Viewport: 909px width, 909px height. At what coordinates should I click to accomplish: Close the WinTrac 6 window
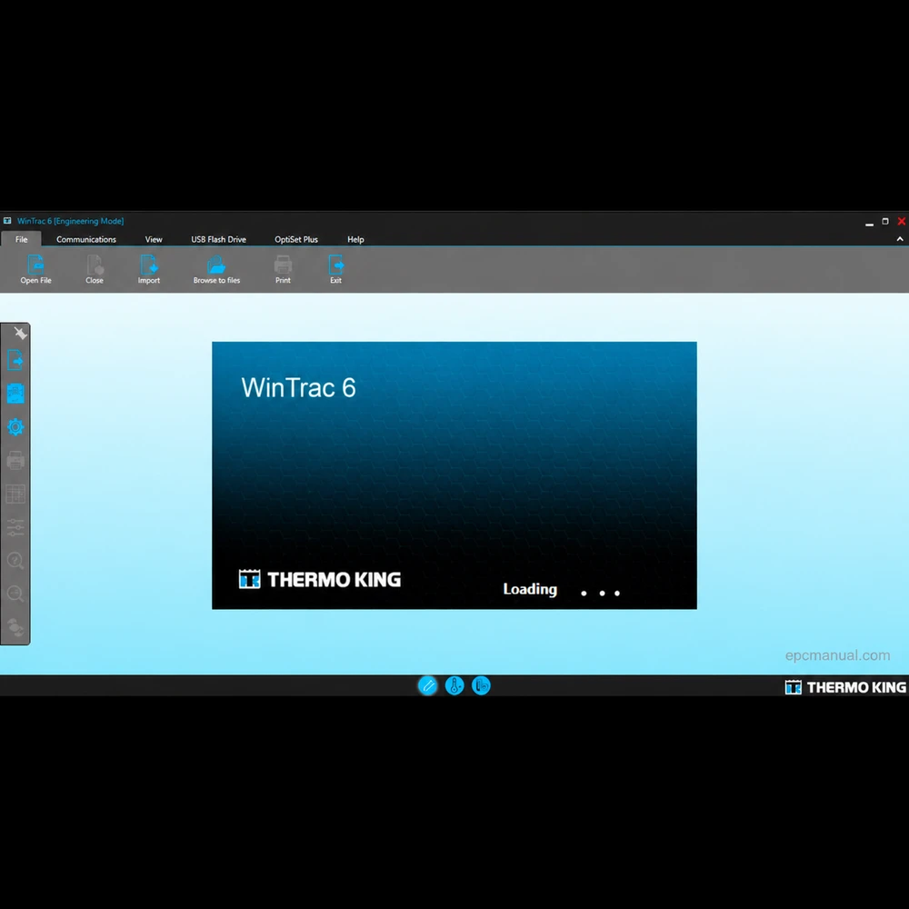click(902, 221)
